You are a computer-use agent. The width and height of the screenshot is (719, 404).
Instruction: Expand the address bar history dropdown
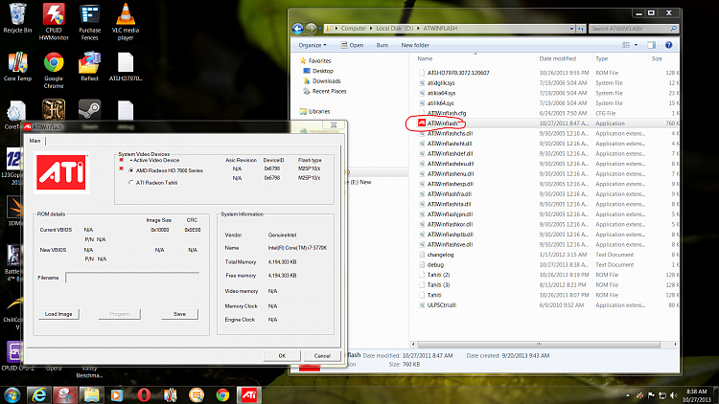571,29
